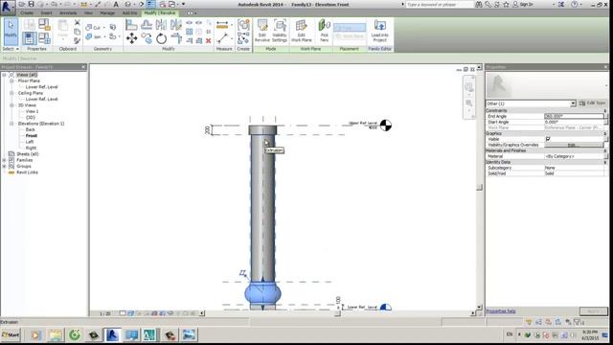Select Revit Links in Project Browser
The width and height of the screenshot is (613, 345).
27,172
